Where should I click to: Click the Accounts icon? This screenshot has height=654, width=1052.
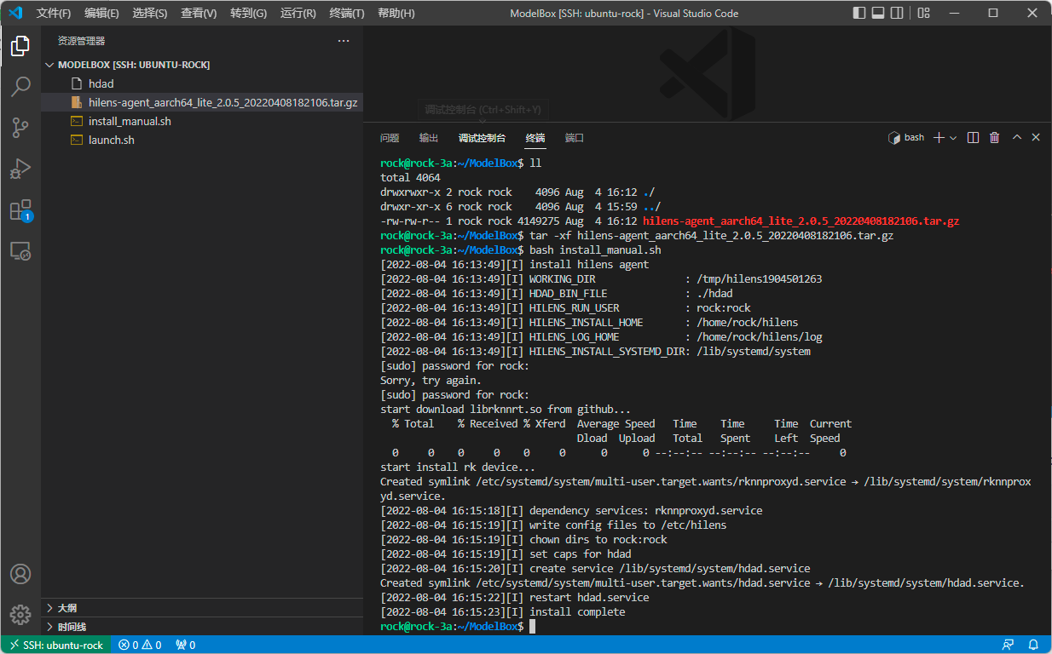pyautogui.click(x=20, y=573)
